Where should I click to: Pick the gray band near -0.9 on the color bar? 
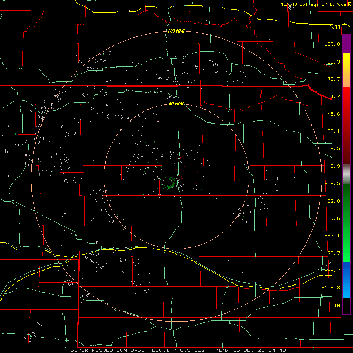click(x=346, y=175)
